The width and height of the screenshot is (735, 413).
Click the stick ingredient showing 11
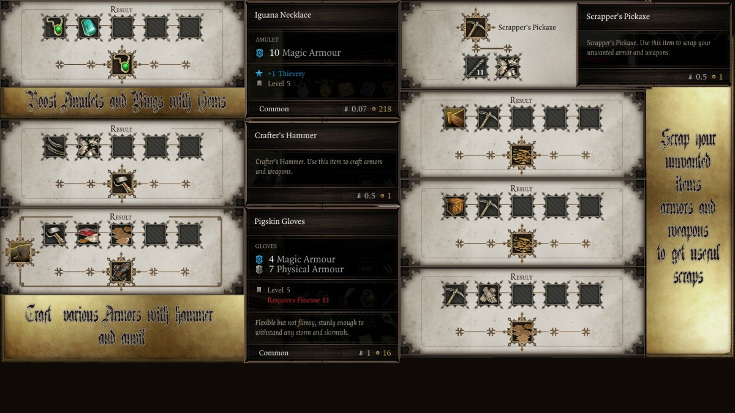tap(476, 66)
